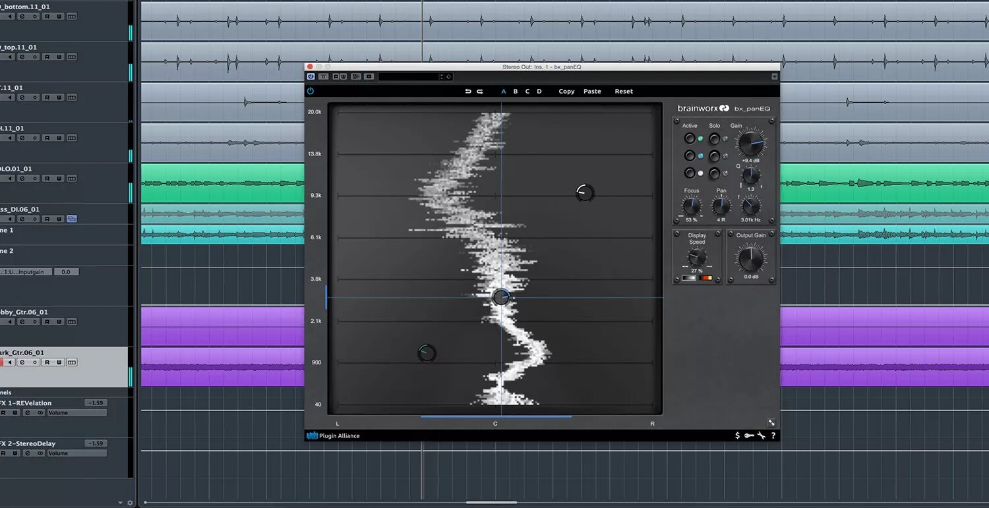Select settings bank A

504,92
